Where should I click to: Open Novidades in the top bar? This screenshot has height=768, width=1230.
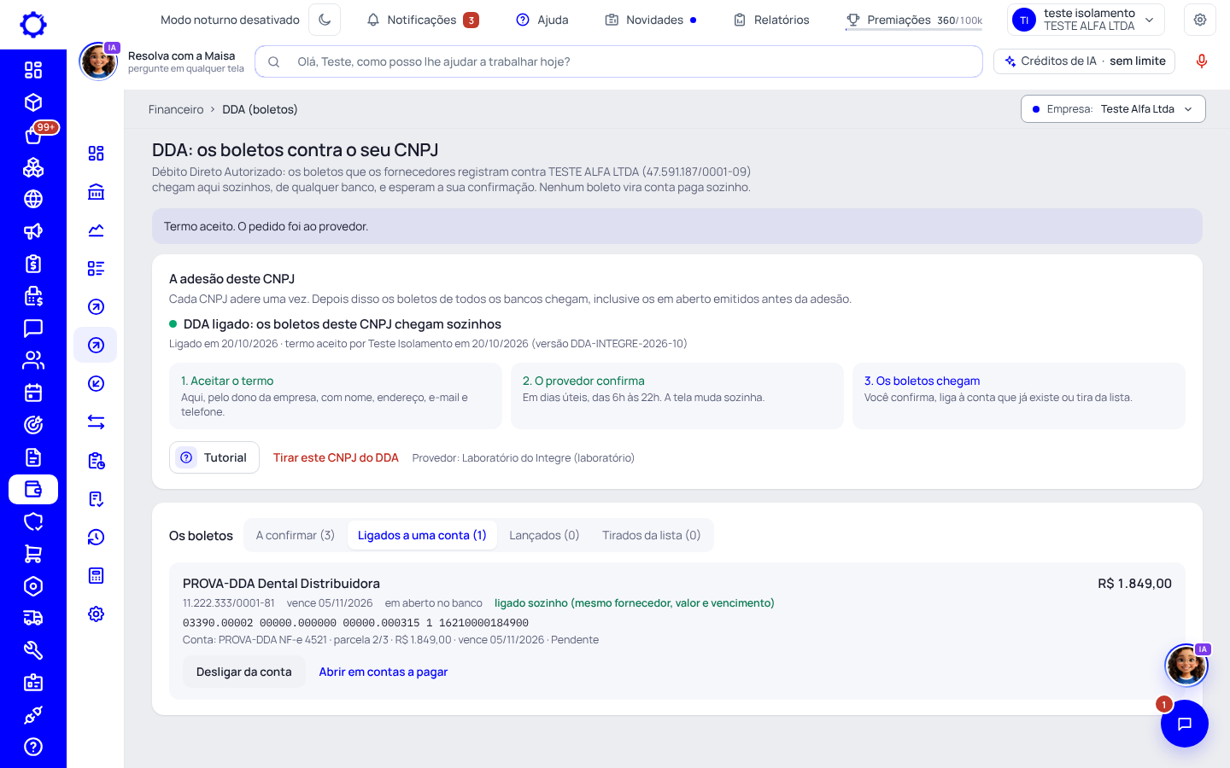pos(651,20)
